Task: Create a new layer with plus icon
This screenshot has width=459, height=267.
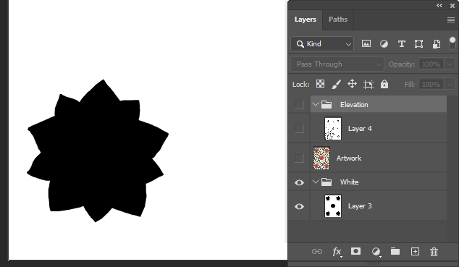Action: [415, 252]
